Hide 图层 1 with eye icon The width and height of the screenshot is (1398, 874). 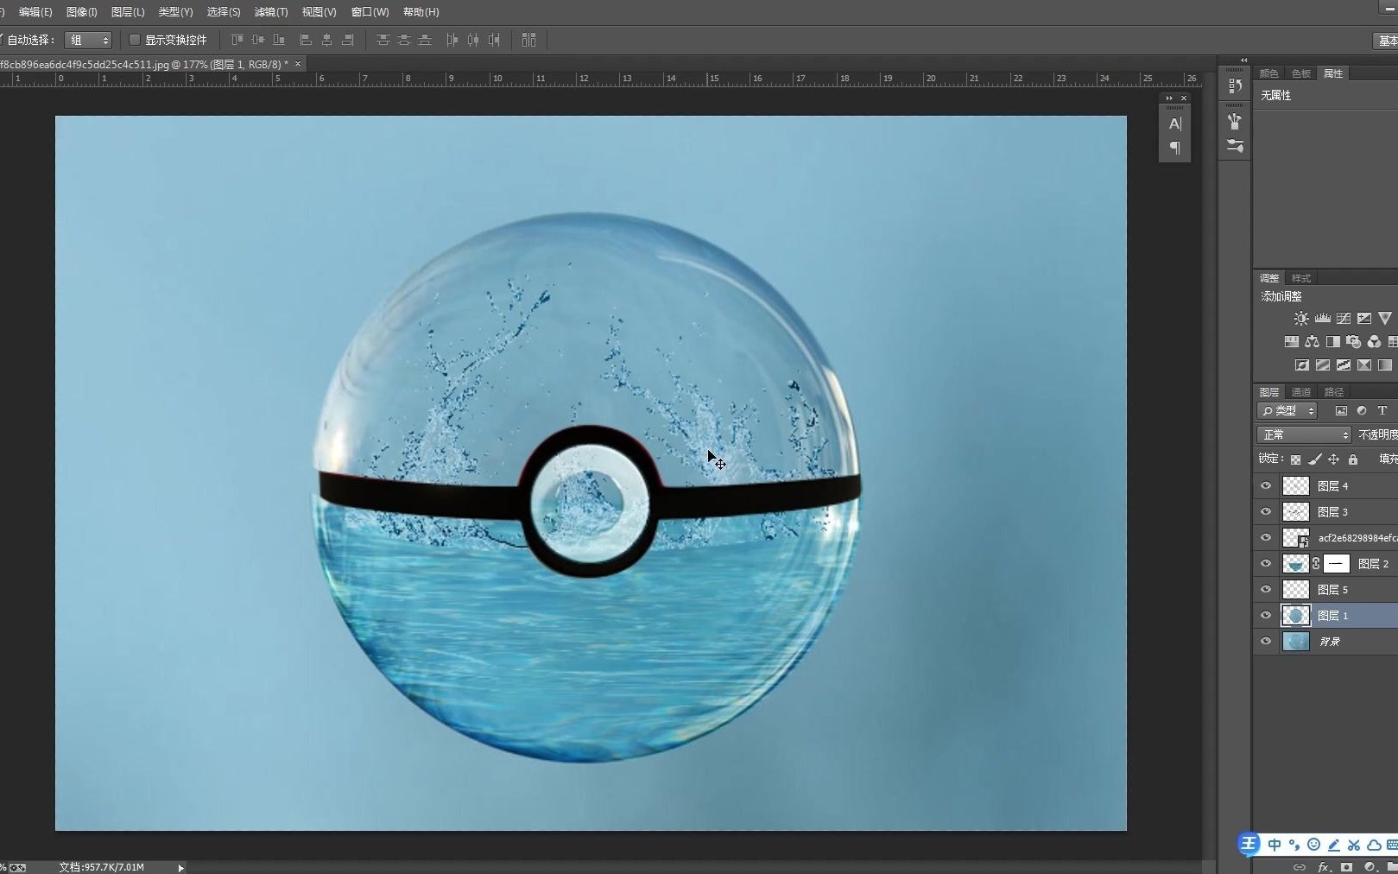coord(1266,616)
